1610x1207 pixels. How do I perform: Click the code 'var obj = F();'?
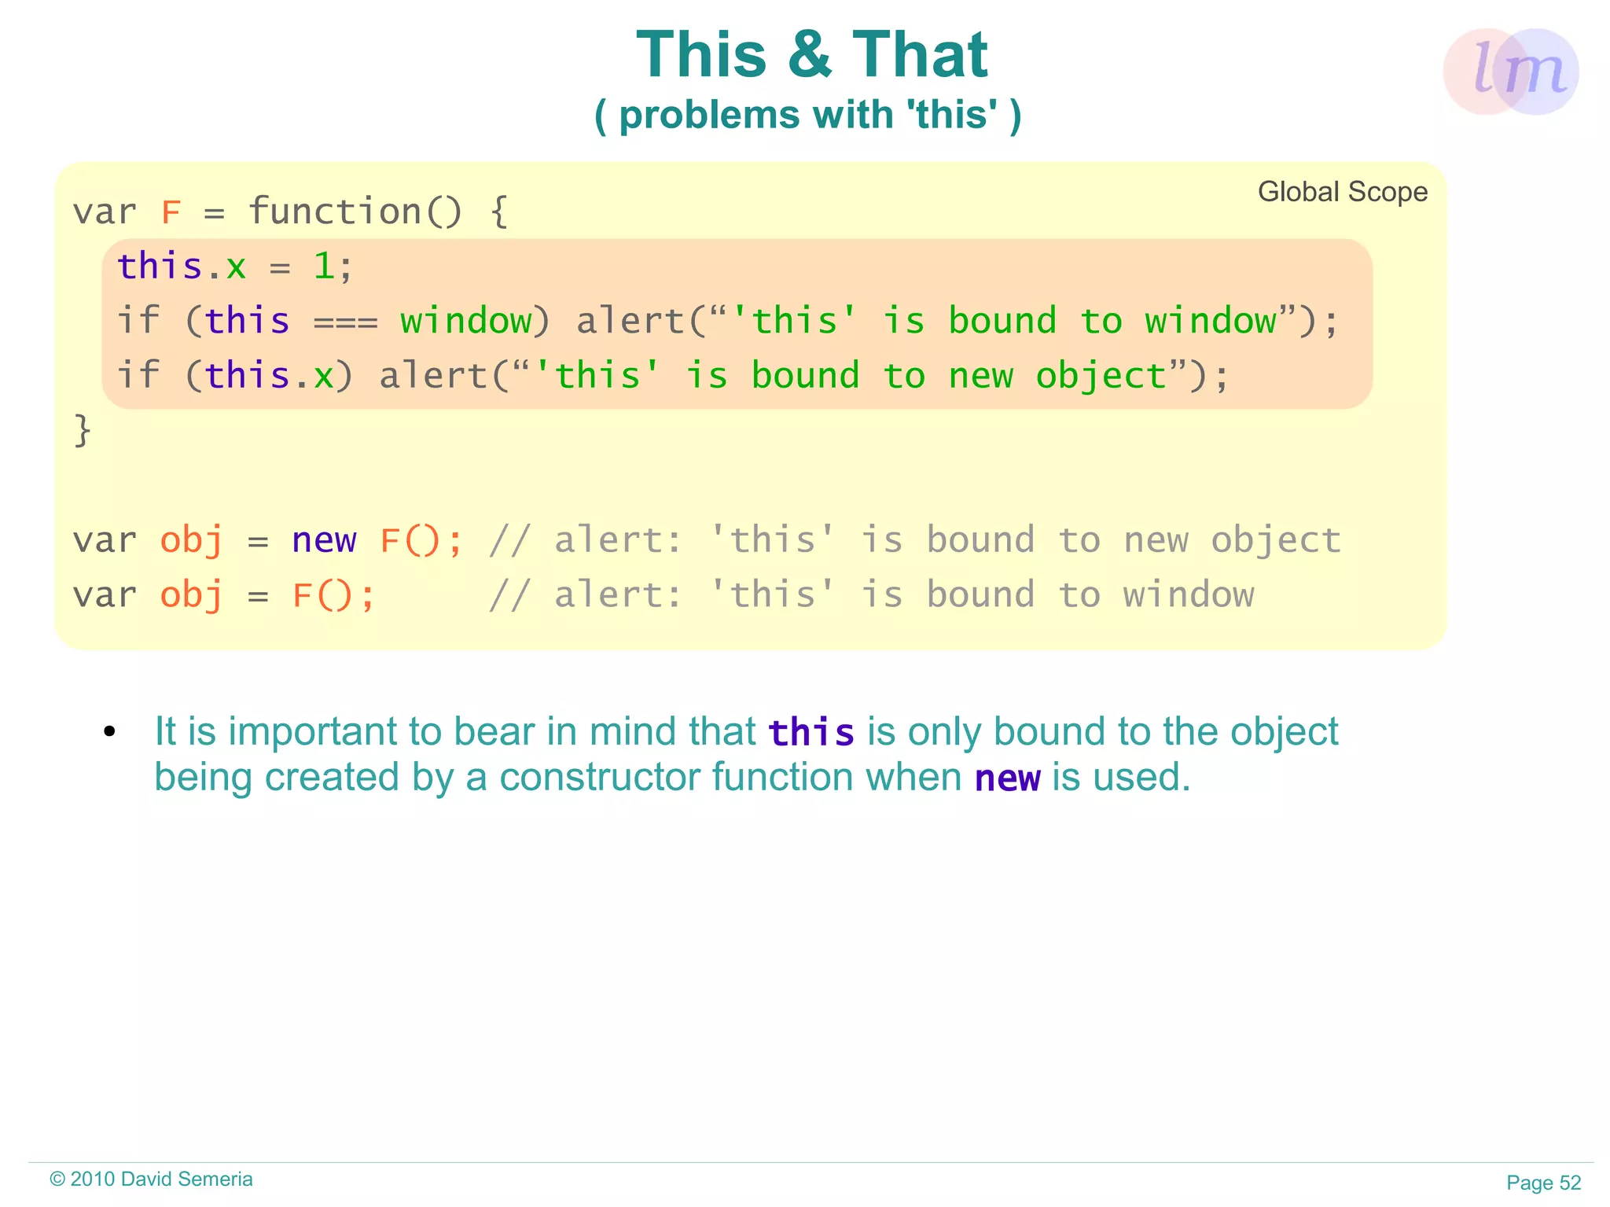(x=224, y=595)
